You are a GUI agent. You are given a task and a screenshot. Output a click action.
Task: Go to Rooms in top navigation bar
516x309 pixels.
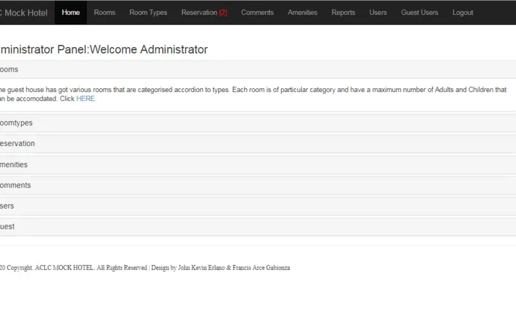(104, 12)
